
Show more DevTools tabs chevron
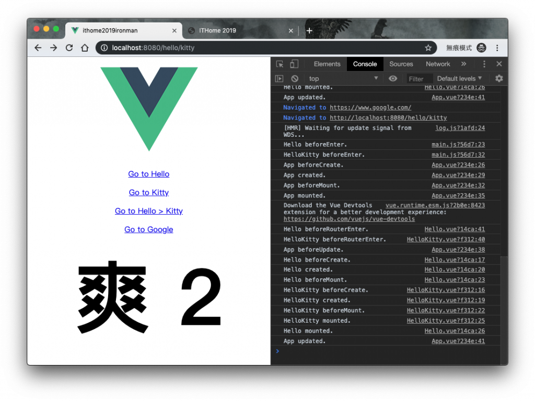464,64
